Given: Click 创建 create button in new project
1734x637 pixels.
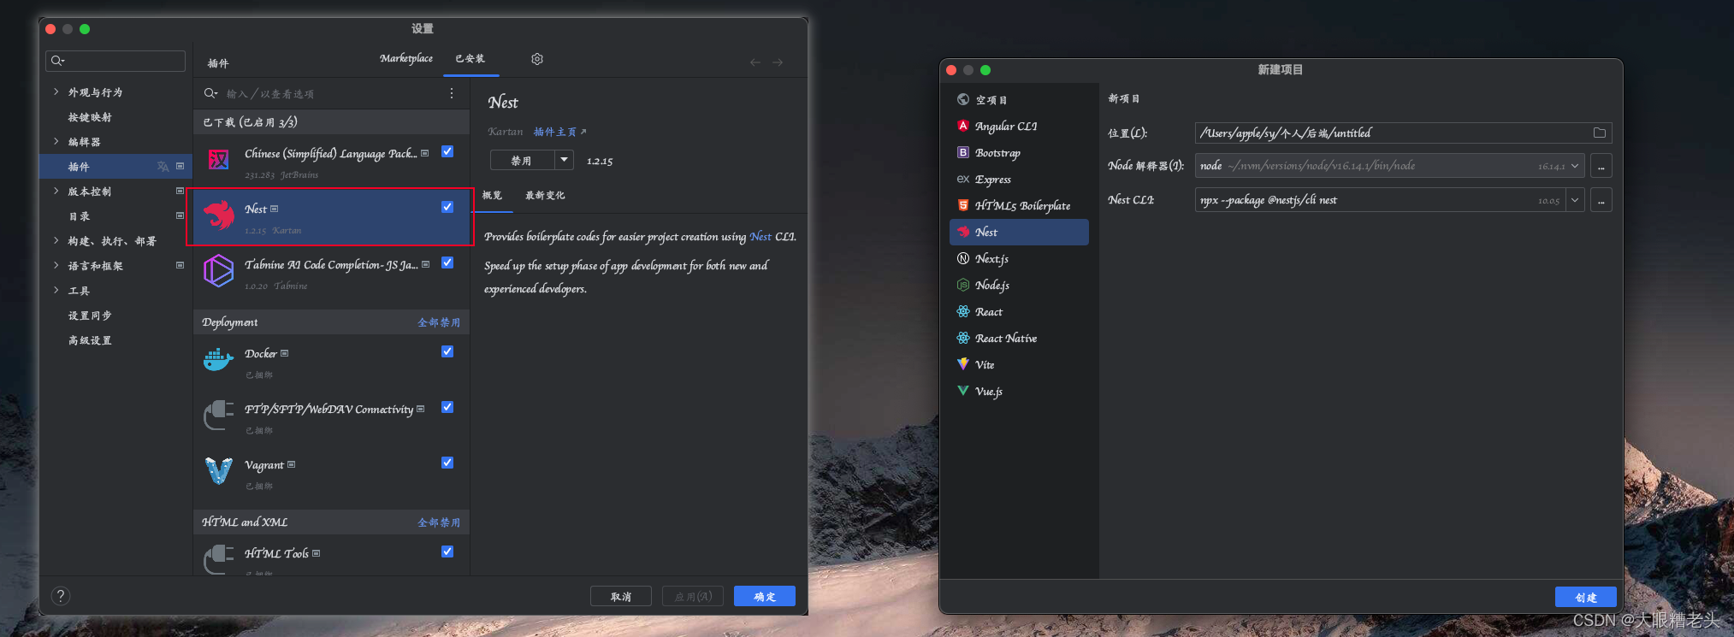Looking at the screenshot, I should 1586,597.
